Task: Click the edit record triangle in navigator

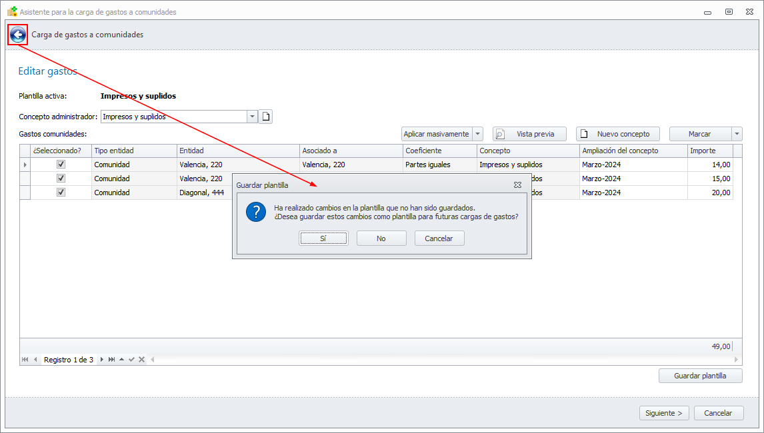Action: pyautogui.click(x=122, y=360)
